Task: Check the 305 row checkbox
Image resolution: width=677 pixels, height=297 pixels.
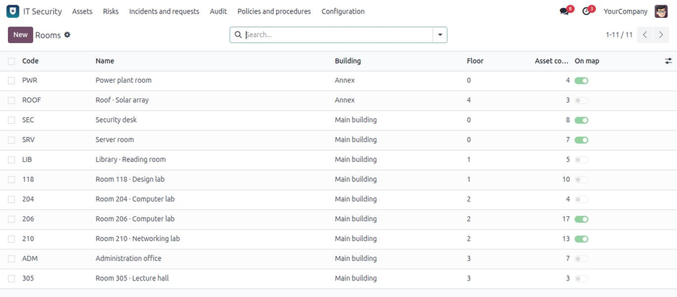Action: 11,279
